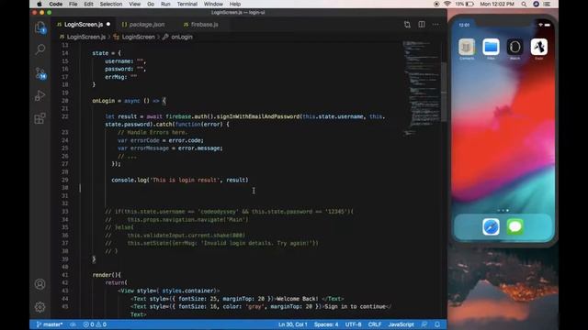The width and height of the screenshot is (588, 330).
Task: Click line number 29 in the gutter
Action: pyautogui.click(x=65, y=180)
